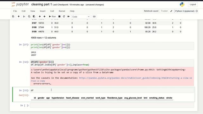
Task: Click row index 5107 in the table
Action: [34, 23]
